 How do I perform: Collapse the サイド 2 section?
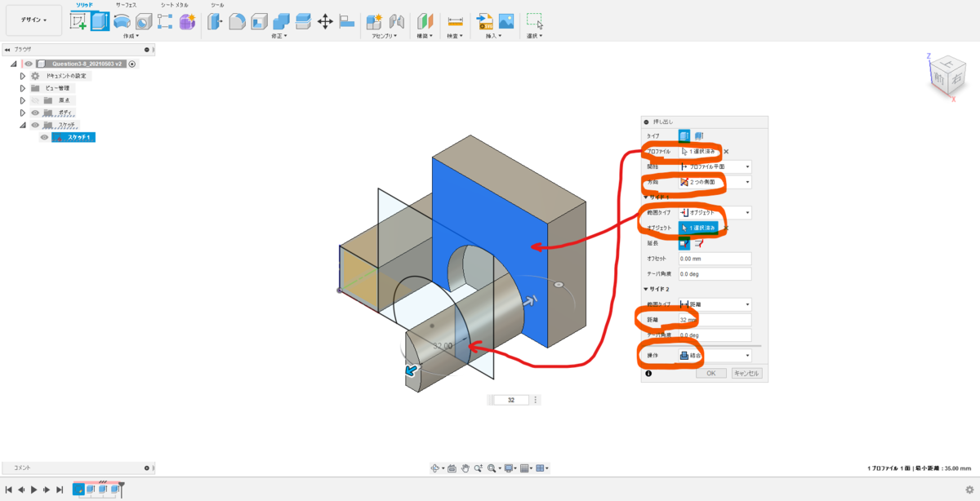(x=645, y=289)
